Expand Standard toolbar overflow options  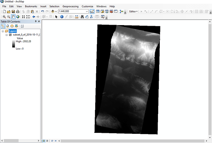[x=125, y=13]
